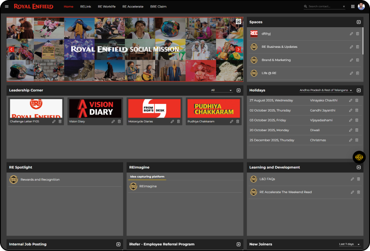Edit L&D FAQs entry
370x251 pixels.
pyautogui.click(x=352, y=179)
